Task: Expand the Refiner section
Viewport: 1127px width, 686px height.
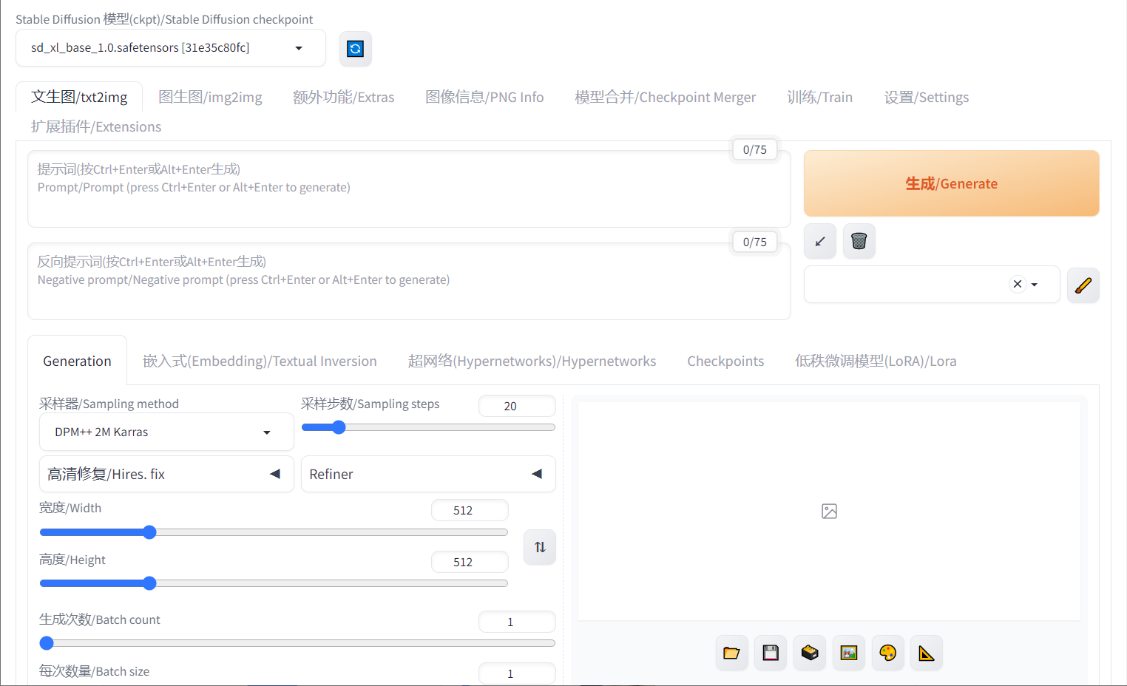Action: (428, 474)
